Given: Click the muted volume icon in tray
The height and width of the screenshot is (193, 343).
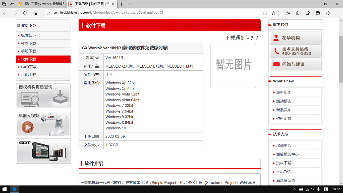Looking at the screenshot, I should tap(312, 189).
